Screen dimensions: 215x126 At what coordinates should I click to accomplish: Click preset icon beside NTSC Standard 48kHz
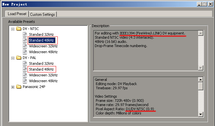pyautogui.click(x=25, y=40)
